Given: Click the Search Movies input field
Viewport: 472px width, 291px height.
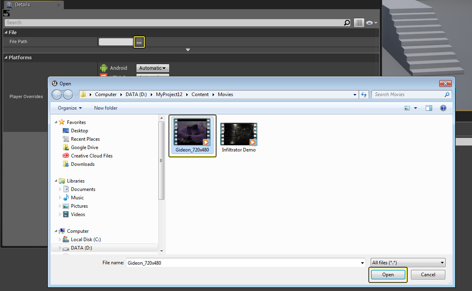Looking at the screenshot, I should pos(408,94).
